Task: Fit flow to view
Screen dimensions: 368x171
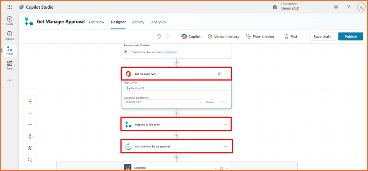Action: pyautogui.click(x=30, y=136)
